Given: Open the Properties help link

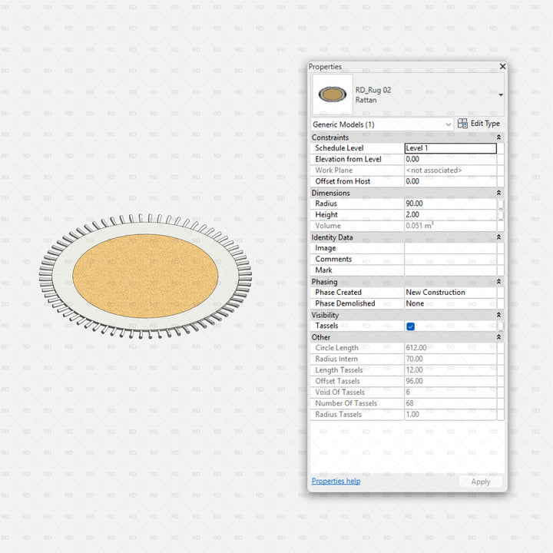Looking at the screenshot, I should coord(336,481).
